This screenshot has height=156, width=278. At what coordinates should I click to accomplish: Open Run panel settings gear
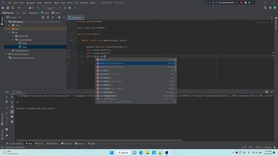click(267, 91)
